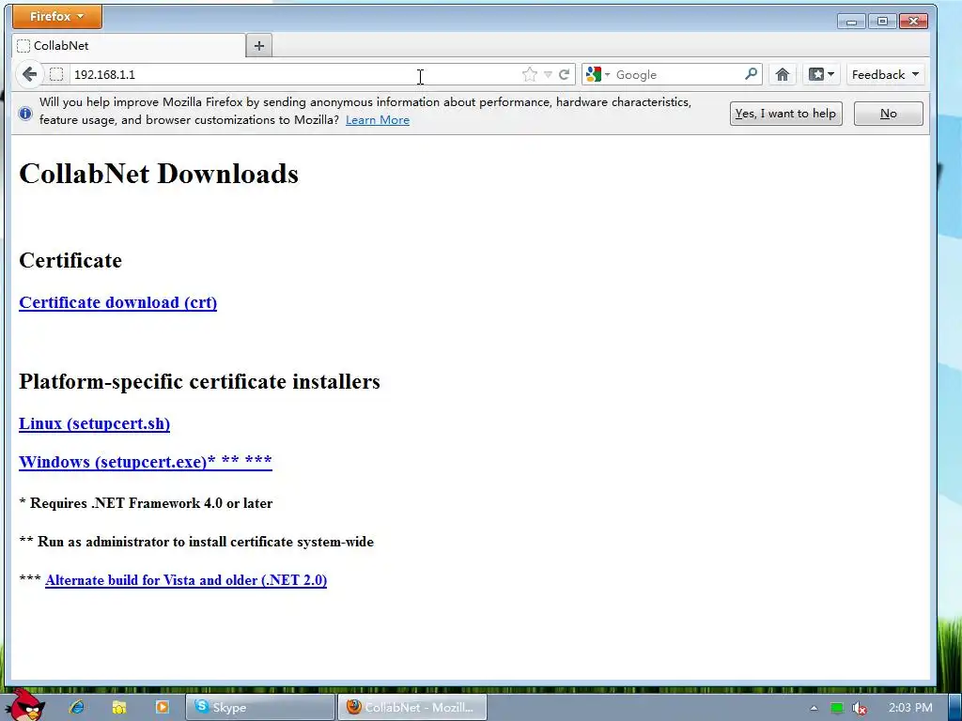962x721 pixels.
Task: Click Platform-specific certificate installers heading
Action: [x=199, y=381]
